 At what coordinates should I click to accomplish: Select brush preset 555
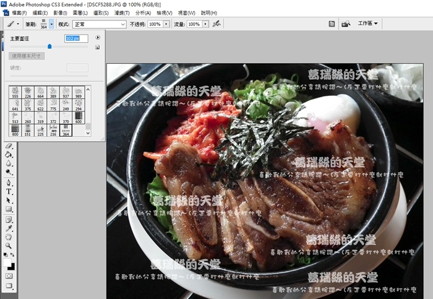coord(15,92)
